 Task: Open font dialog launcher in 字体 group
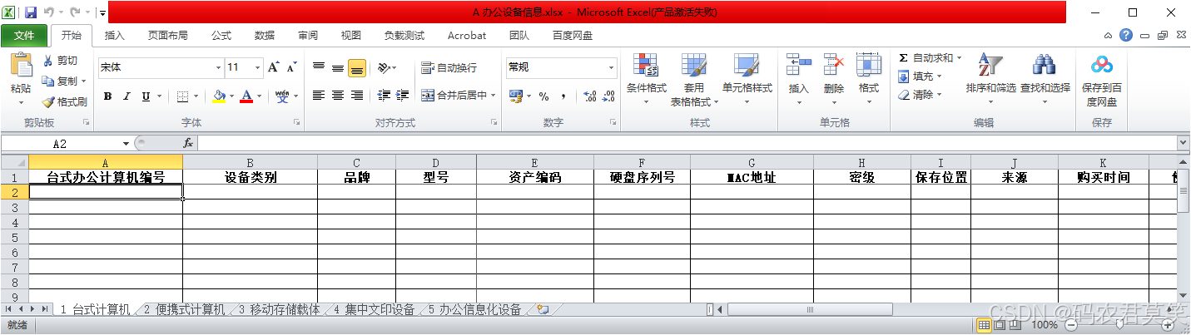coord(297,122)
